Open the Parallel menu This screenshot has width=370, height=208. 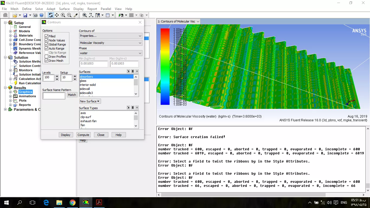(106, 9)
